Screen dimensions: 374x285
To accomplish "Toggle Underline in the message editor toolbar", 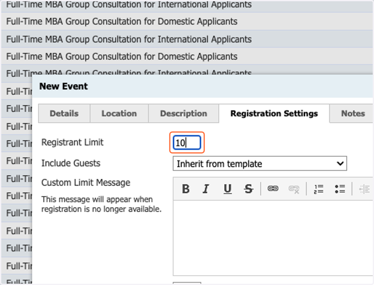I will 228,189.
